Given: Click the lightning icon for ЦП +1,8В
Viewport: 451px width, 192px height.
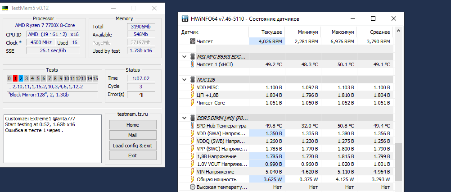Looking at the screenshot, I should [x=193, y=95].
